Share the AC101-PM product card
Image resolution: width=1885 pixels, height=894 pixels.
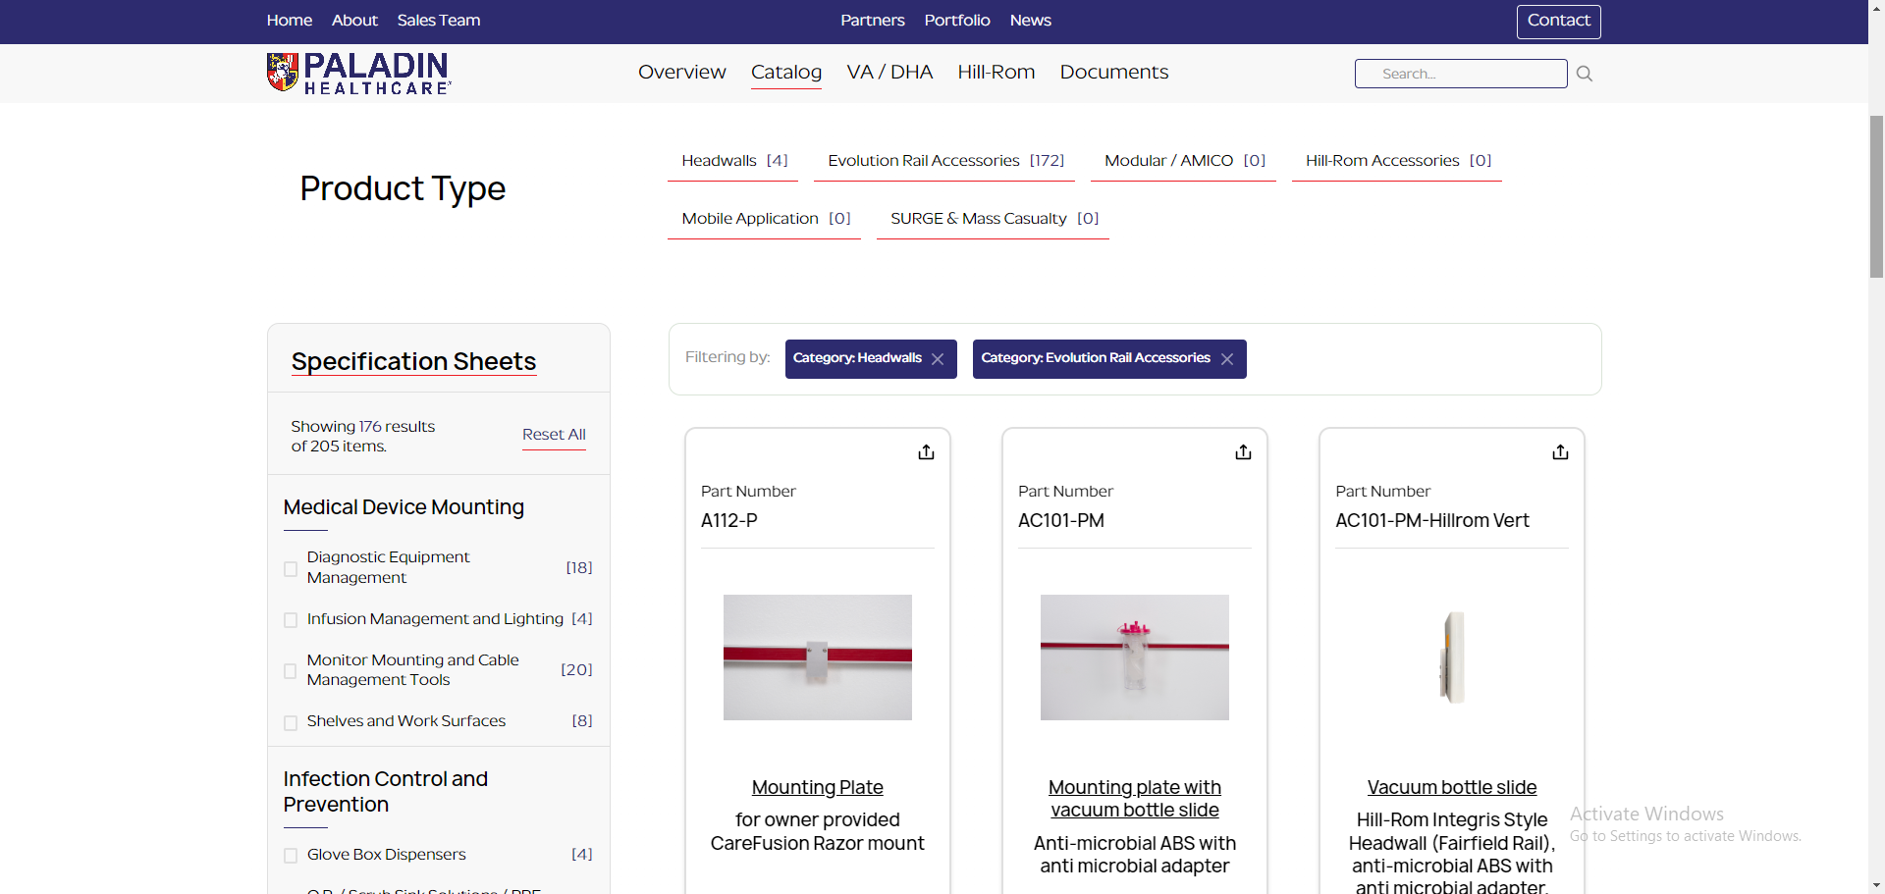tap(1243, 452)
